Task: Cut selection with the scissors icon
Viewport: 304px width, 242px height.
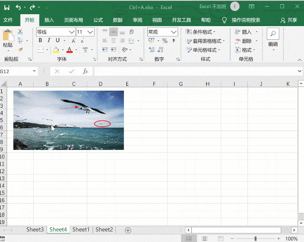Action: [x=20, y=32]
